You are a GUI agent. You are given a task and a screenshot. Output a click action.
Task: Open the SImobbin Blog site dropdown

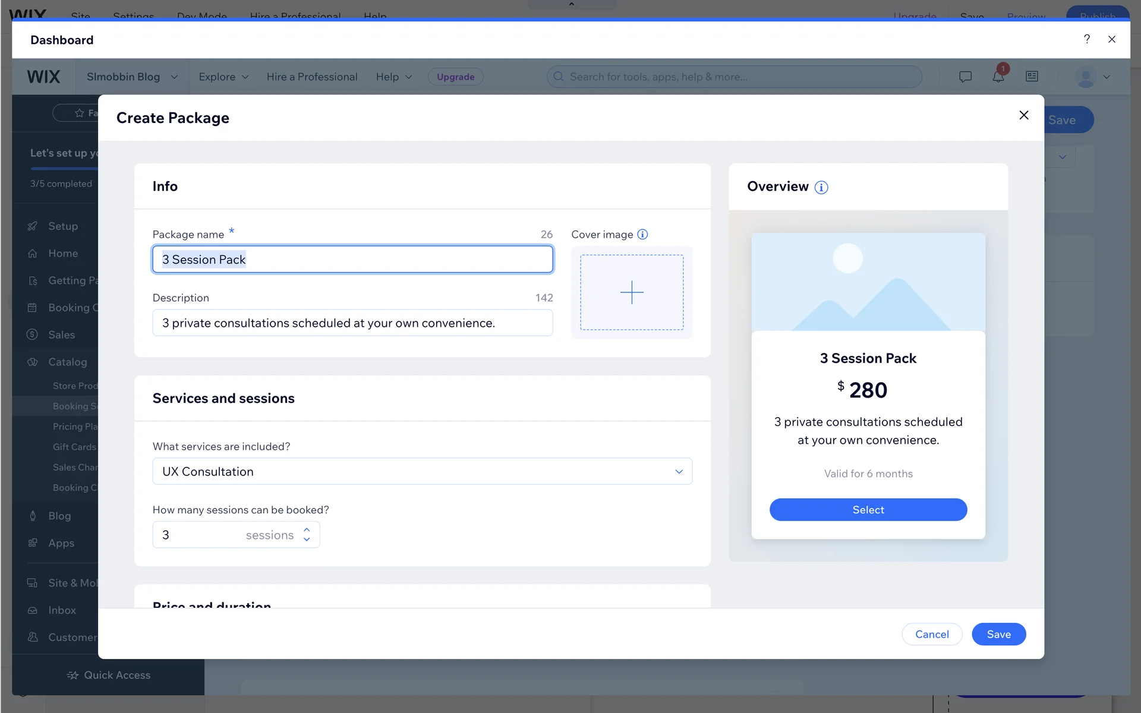132,77
